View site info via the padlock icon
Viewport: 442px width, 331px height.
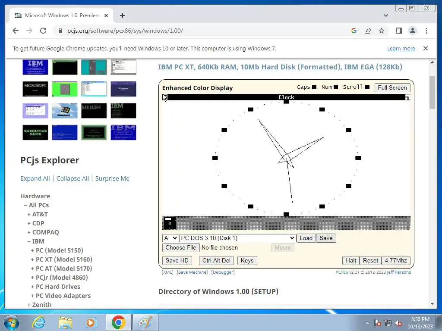click(60, 31)
